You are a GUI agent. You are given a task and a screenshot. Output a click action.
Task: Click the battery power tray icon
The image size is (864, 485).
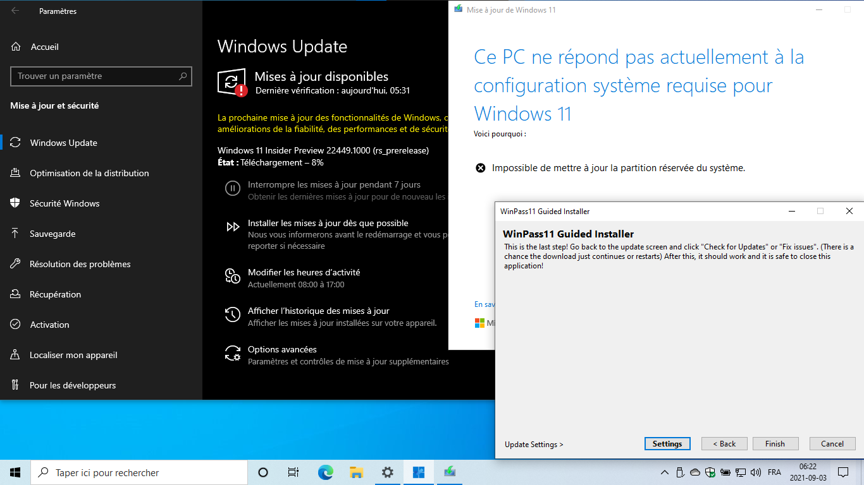point(725,472)
